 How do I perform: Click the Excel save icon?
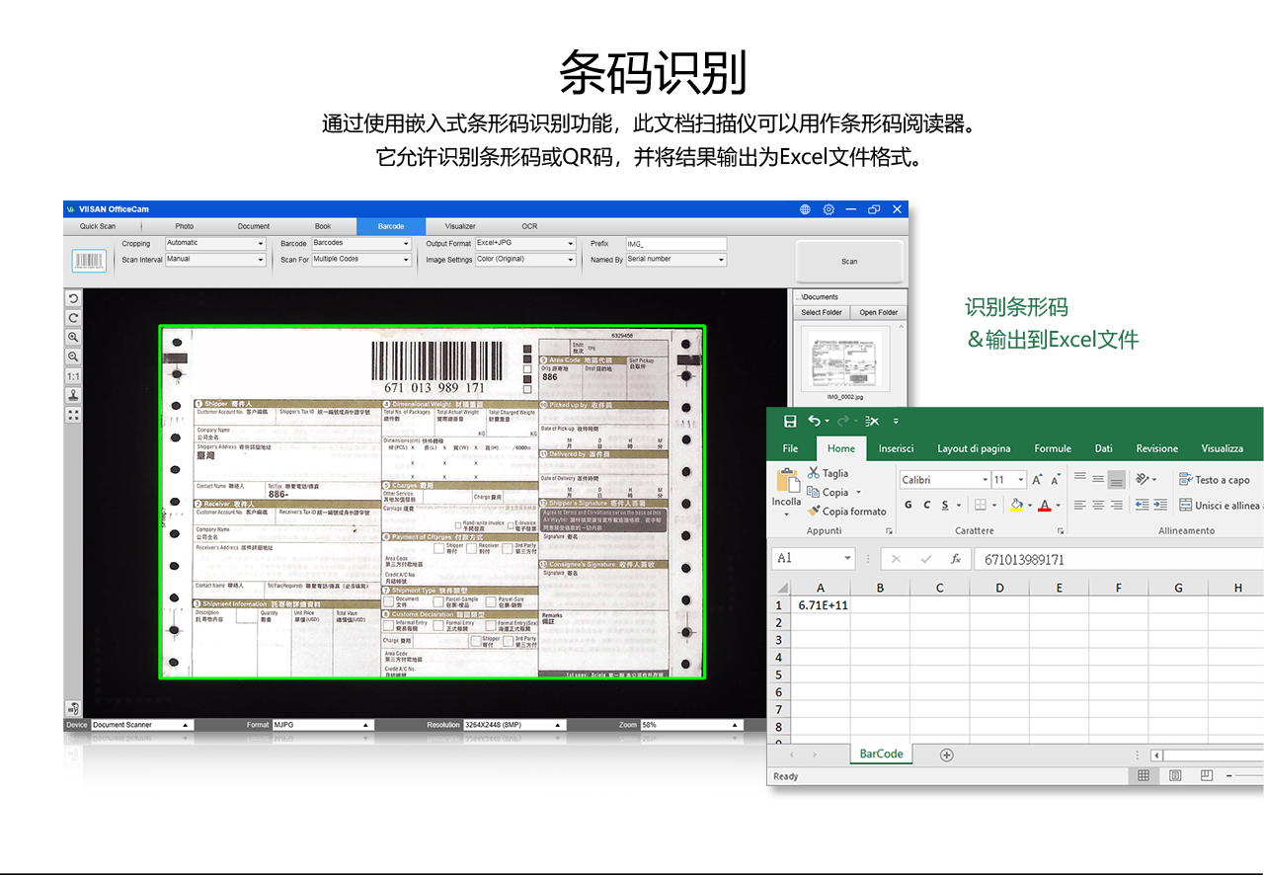(x=789, y=421)
